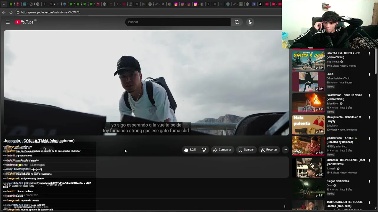378x212 pixels.
Task: Focus the Buscar search field
Action: pyautogui.click(x=178, y=22)
